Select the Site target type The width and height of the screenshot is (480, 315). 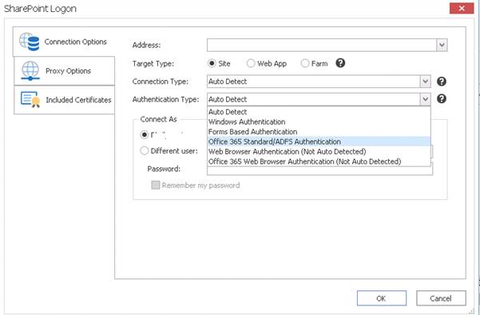(212, 63)
